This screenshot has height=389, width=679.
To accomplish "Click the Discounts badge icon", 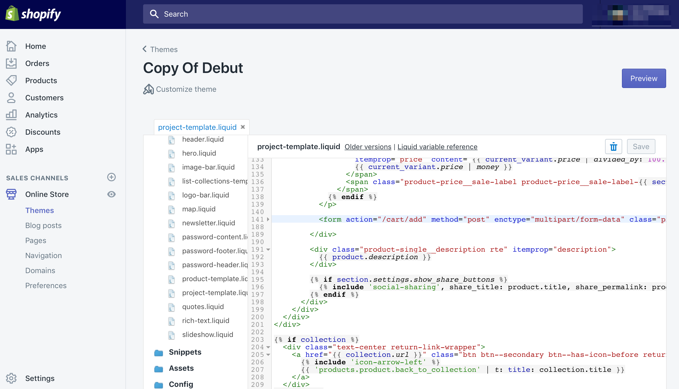I will coord(11,132).
